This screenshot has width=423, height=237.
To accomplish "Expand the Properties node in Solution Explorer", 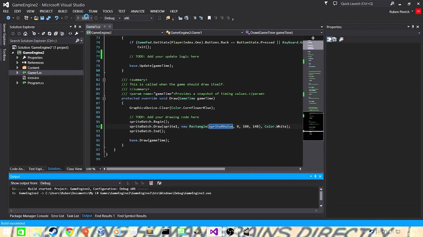I will point(17,58).
